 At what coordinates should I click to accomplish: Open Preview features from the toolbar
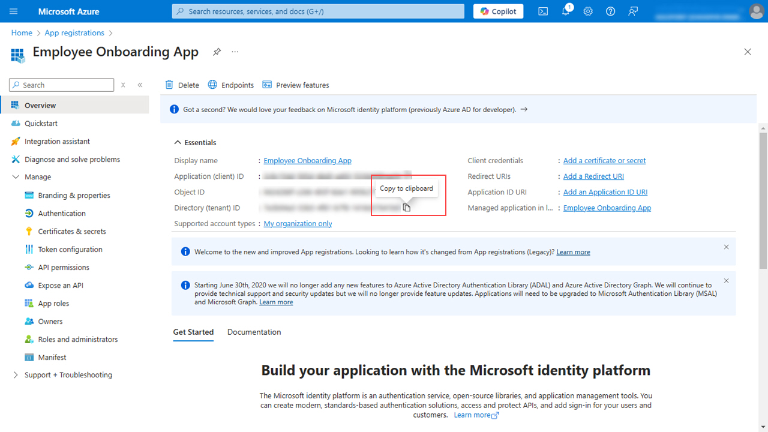[296, 85]
